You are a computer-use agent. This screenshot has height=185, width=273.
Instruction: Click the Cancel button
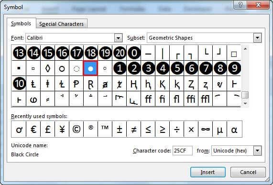coord(248,172)
